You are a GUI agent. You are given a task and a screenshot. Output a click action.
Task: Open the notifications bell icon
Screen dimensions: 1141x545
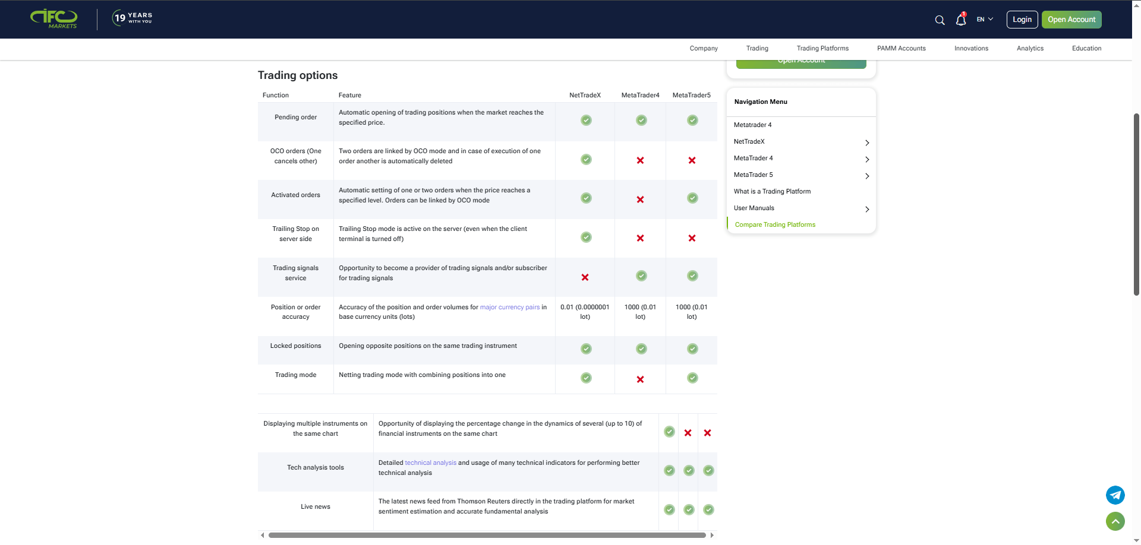pyautogui.click(x=961, y=20)
